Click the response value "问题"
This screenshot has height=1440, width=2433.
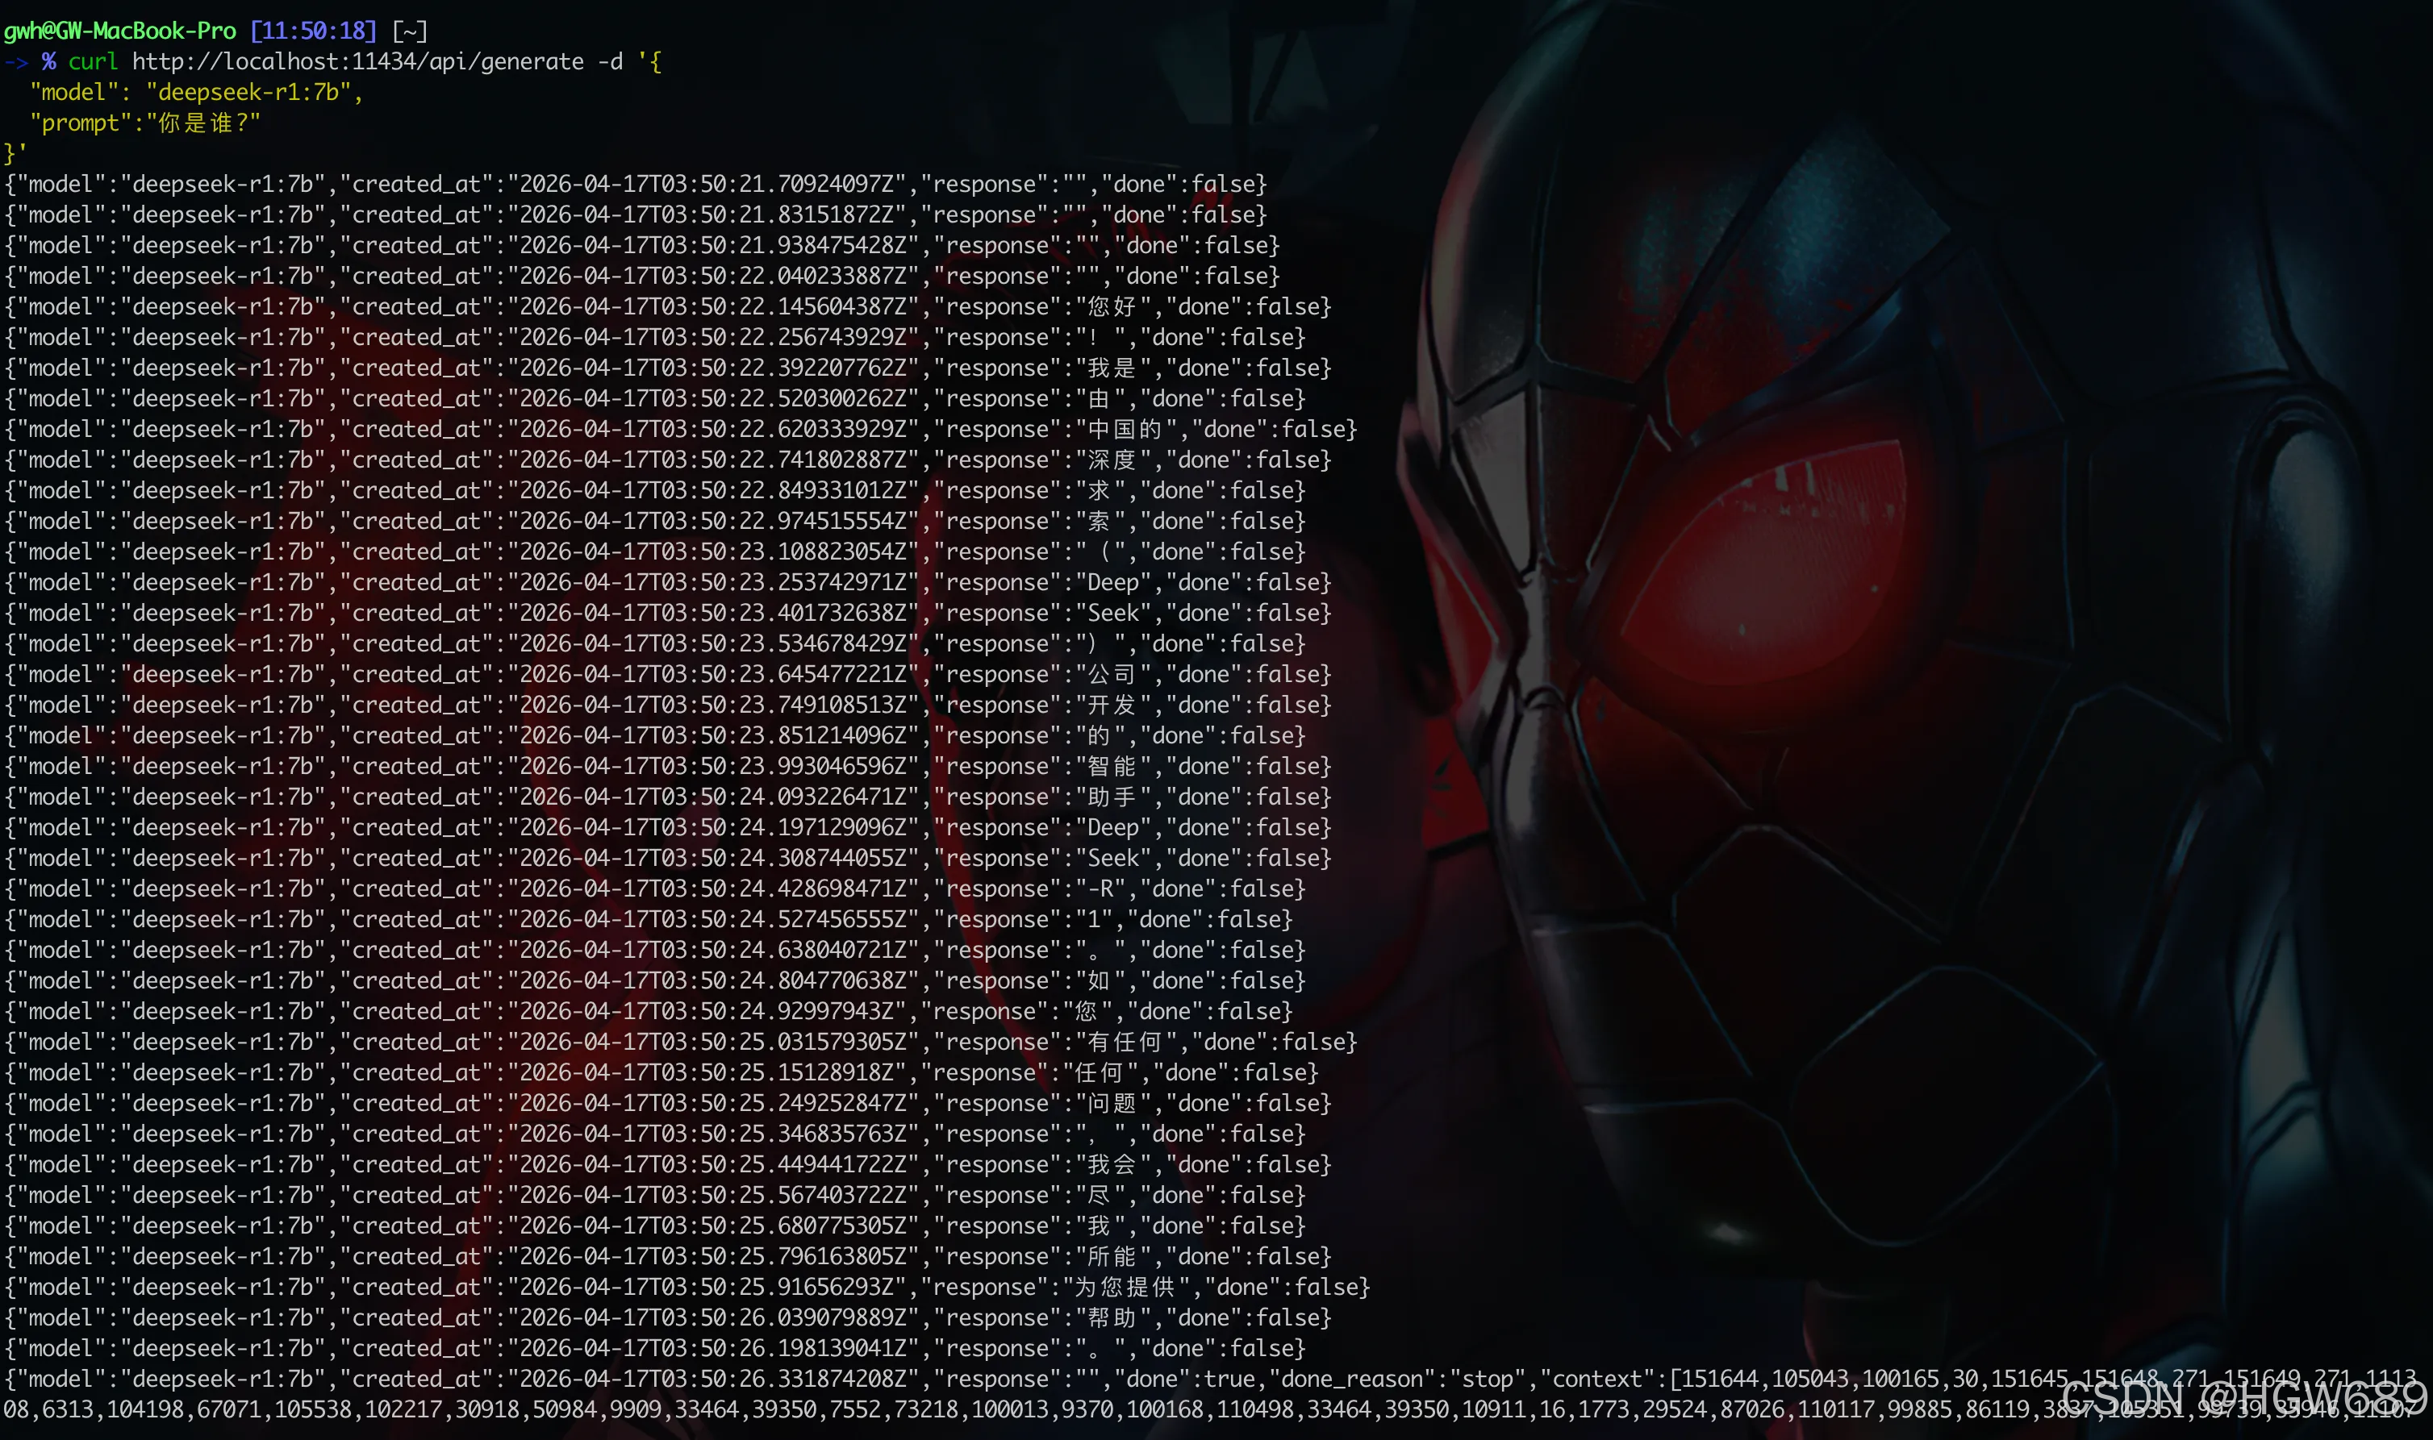pos(1112,1103)
